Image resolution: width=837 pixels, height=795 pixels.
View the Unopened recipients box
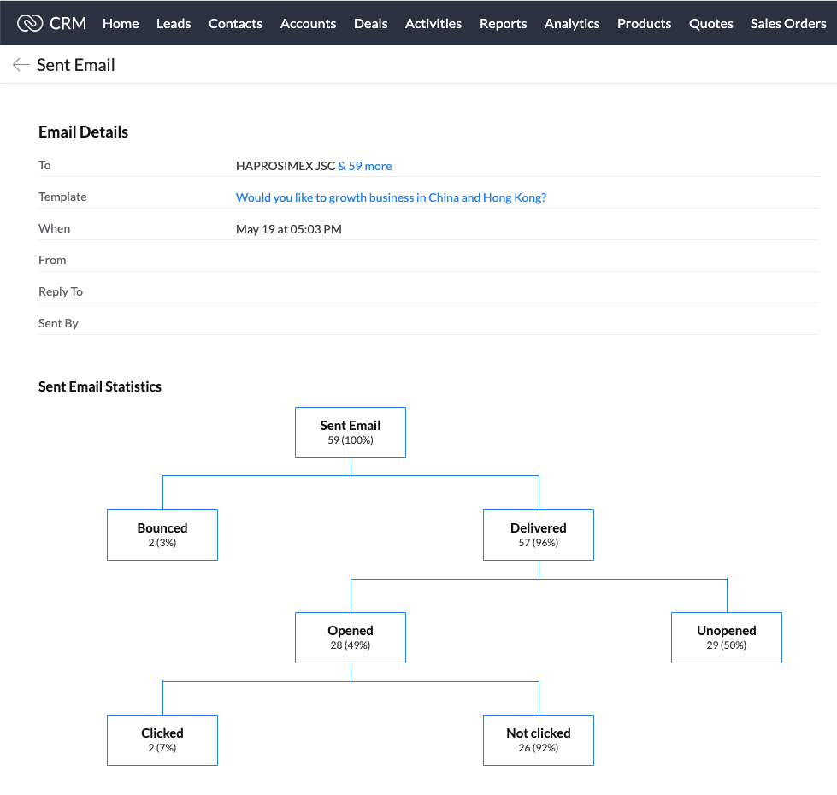pyautogui.click(x=727, y=638)
